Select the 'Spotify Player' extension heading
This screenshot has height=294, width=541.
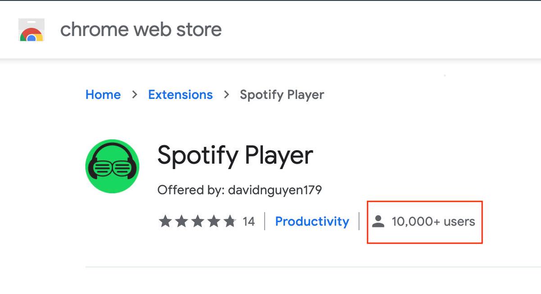pos(235,156)
